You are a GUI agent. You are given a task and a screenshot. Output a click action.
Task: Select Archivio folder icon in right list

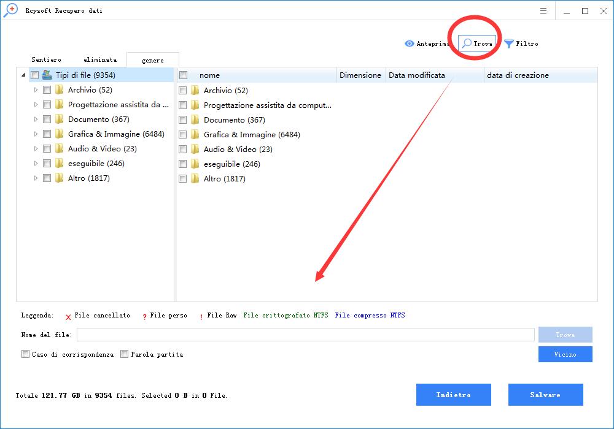click(x=195, y=91)
